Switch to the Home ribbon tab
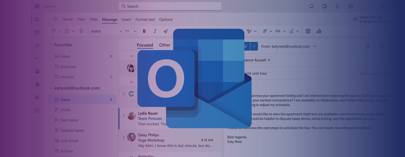The image size is (405, 157). click(x=68, y=19)
